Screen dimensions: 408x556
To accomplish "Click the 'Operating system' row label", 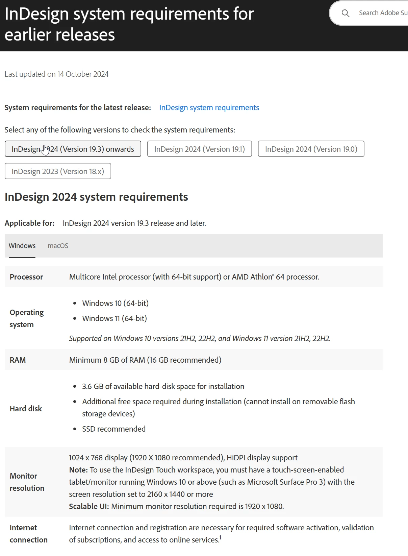I will click(27, 318).
